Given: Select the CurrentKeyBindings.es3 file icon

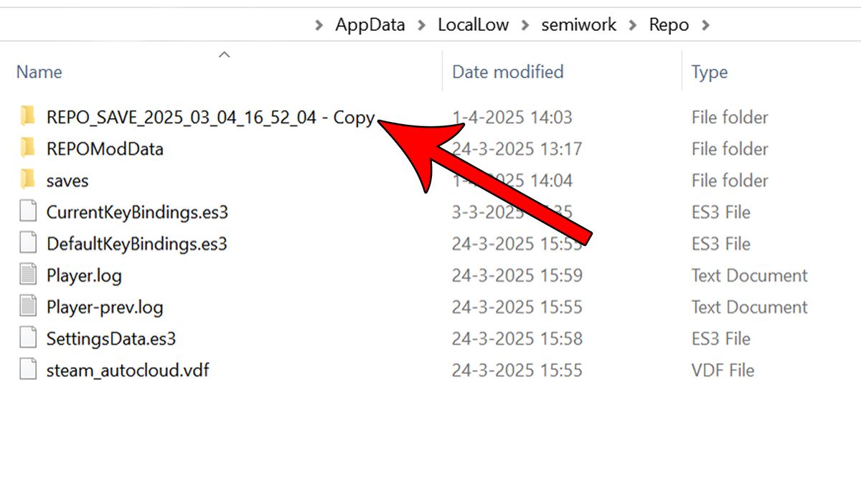Looking at the screenshot, I should [x=27, y=212].
